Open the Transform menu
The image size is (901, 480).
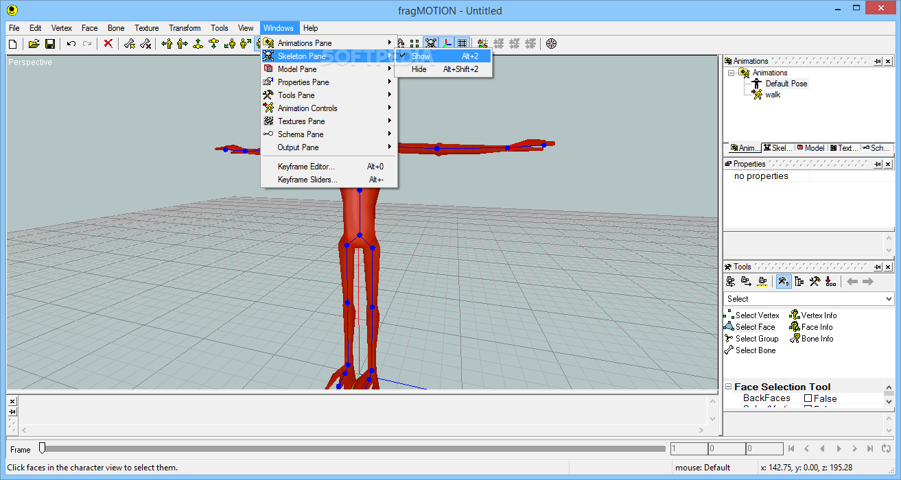pyautogui.click(x=185, y=28)
